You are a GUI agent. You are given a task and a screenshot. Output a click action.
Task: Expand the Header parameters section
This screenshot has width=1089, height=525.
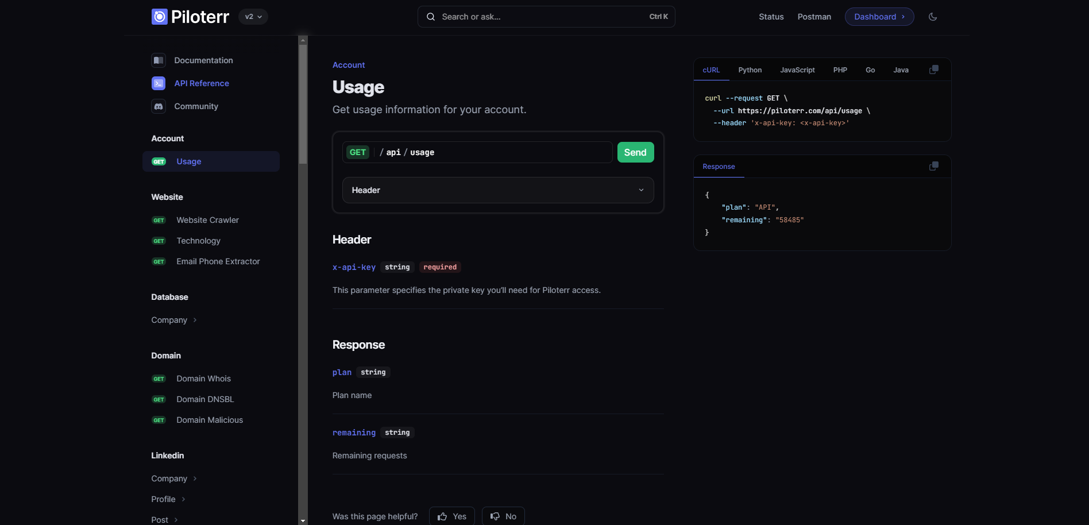497,190
